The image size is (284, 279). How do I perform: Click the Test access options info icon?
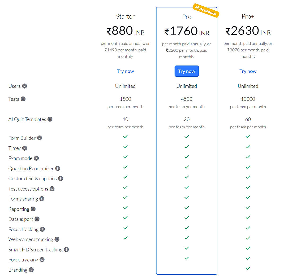click(x=52, y=189)
